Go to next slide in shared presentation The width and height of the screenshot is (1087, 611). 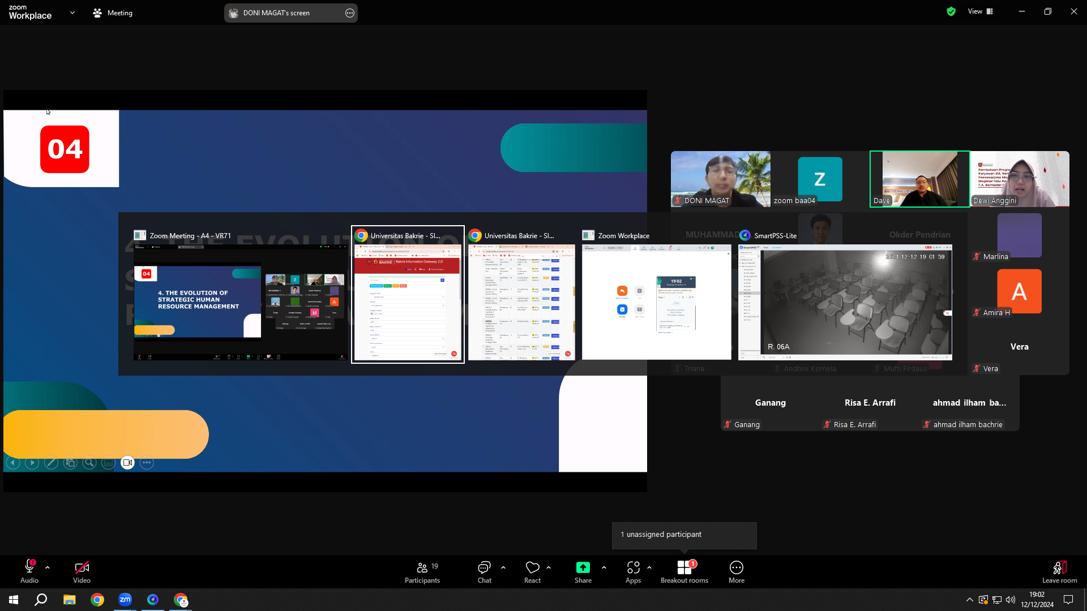tap(32, 463)
